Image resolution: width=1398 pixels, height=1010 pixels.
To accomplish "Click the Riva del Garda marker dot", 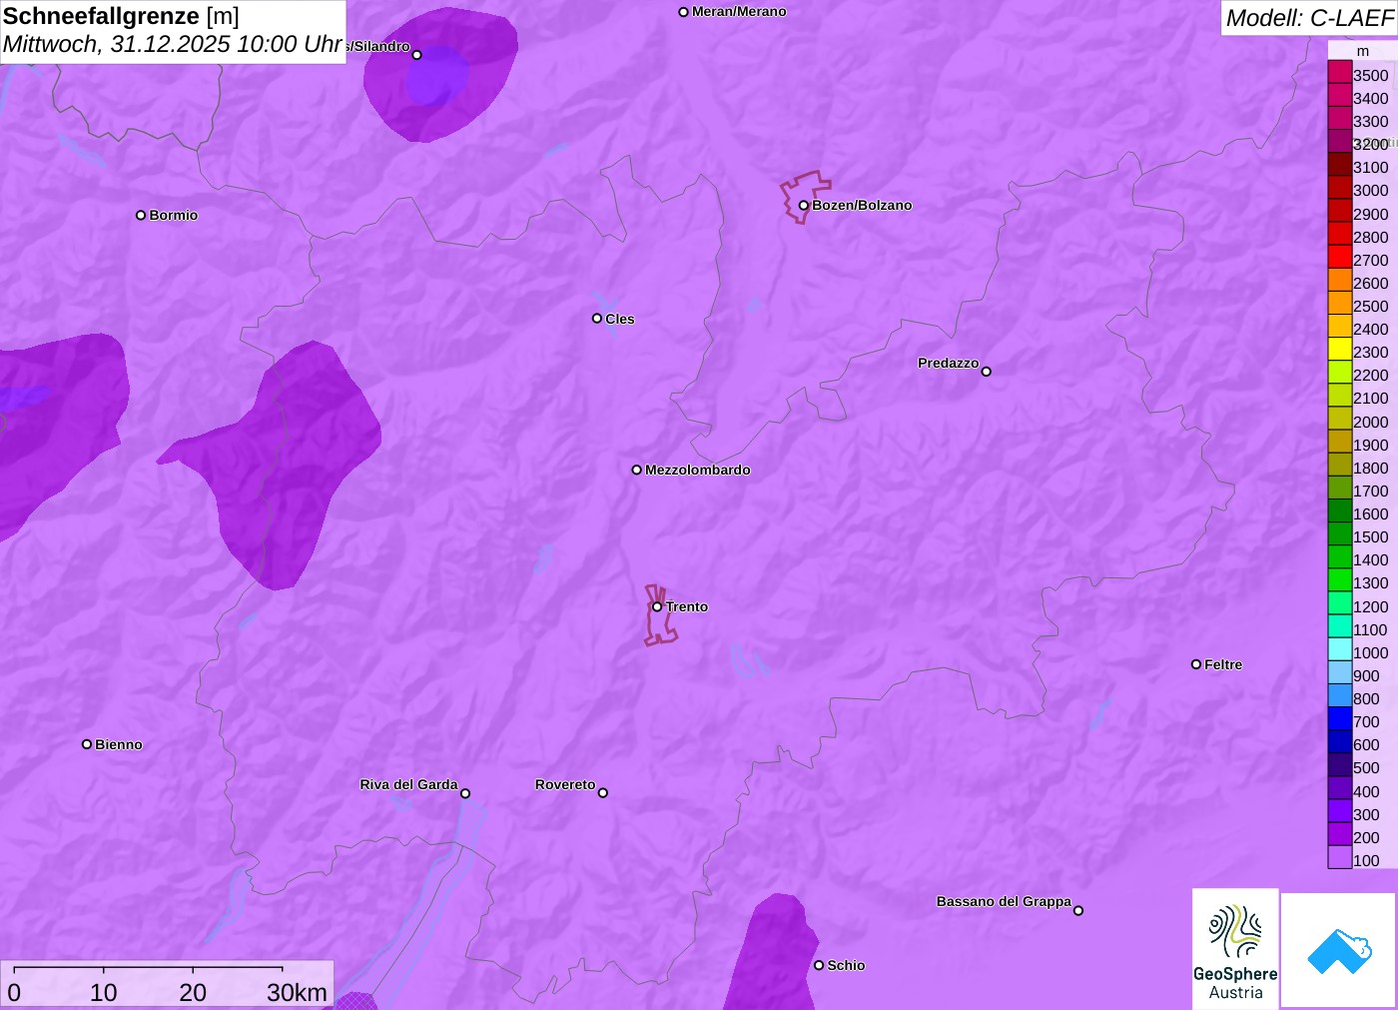I will (x=465, y=793).
